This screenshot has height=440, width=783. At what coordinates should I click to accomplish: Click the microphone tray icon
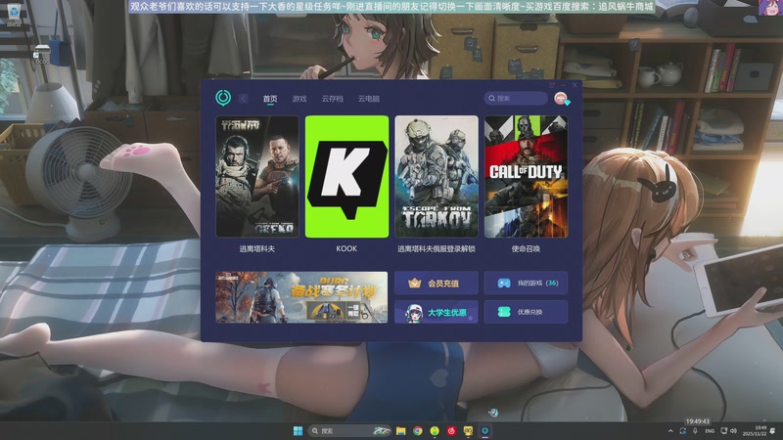pyautogui.click(x=695, y=431)
